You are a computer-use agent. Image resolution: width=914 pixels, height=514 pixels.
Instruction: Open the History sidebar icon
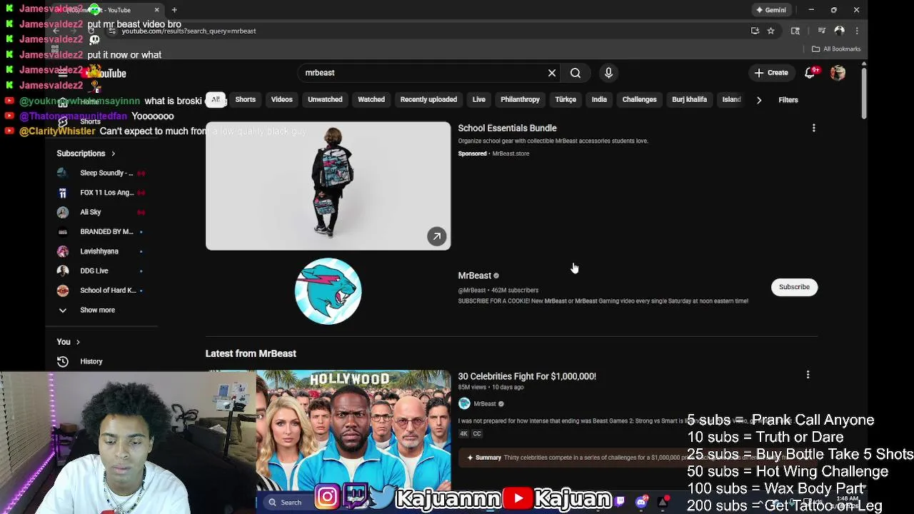(63, 361)
